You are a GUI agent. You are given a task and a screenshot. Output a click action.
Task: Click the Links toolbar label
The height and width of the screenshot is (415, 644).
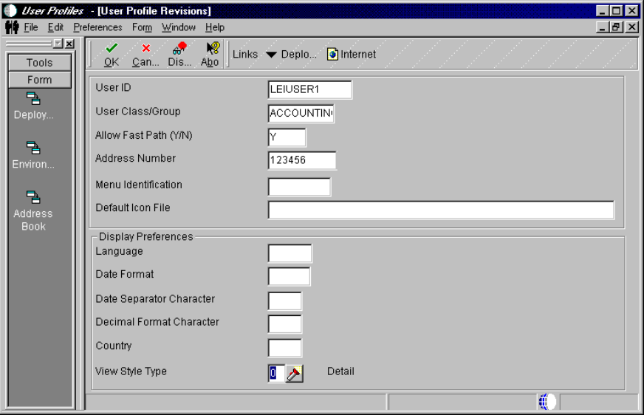[x=245, y=54]
